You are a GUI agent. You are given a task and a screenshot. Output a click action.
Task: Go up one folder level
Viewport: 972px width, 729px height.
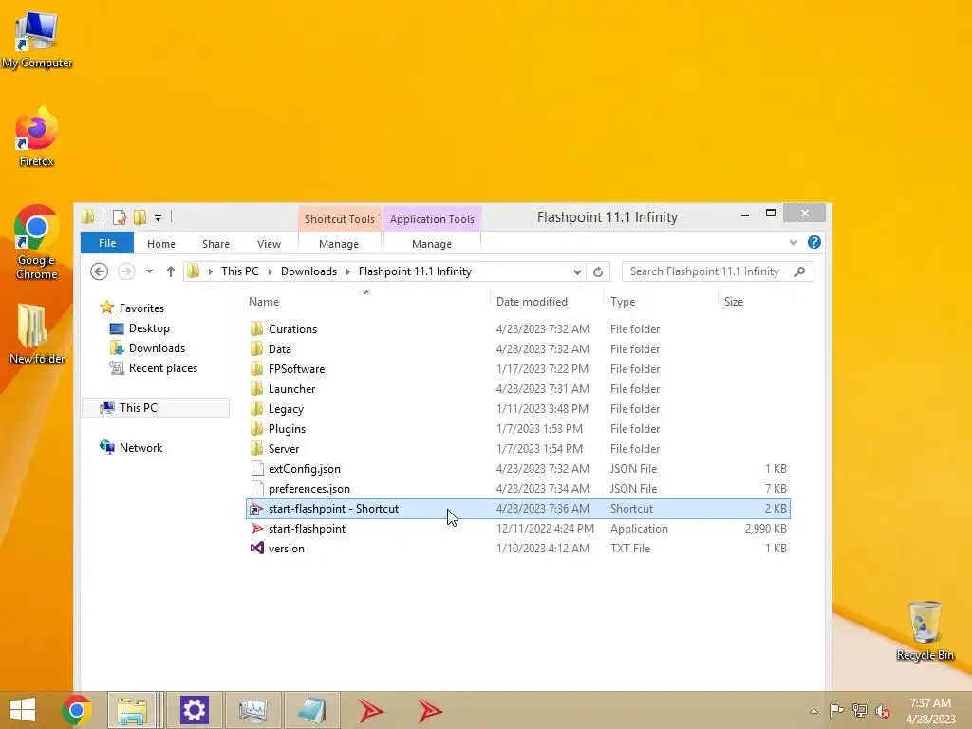click(x=171, y=271)
